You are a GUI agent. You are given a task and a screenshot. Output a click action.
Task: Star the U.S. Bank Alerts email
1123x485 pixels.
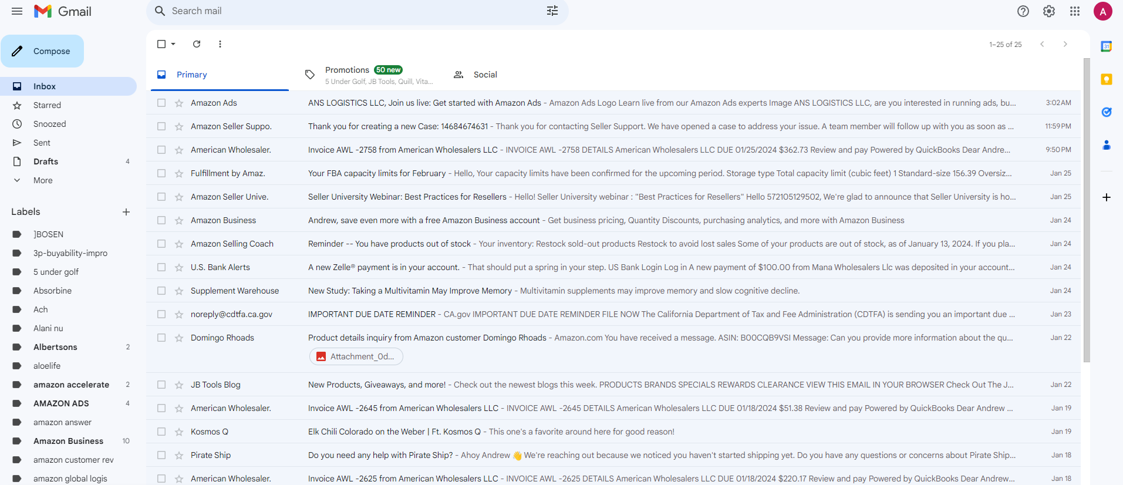click(179, 267)
